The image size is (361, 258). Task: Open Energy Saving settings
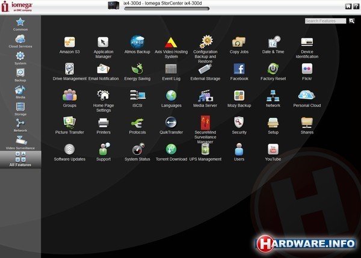(x=137, y=72)
